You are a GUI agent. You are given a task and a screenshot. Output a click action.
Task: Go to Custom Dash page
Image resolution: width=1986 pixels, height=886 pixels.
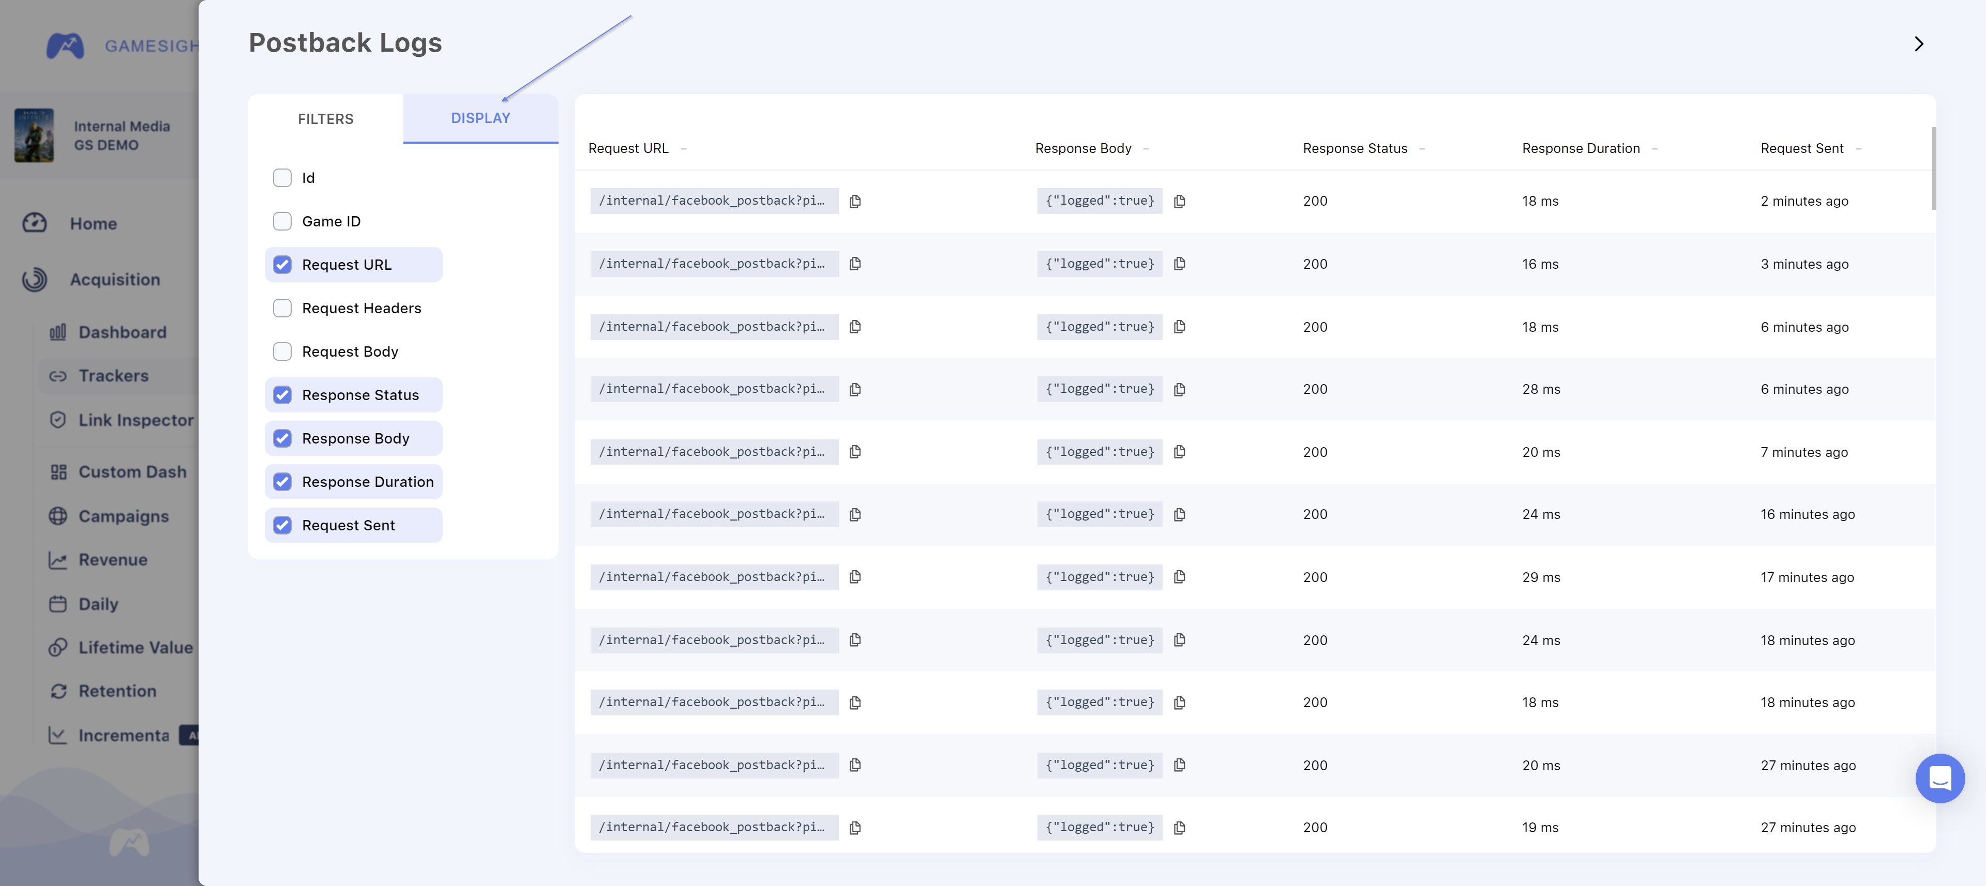coord(132,472)
